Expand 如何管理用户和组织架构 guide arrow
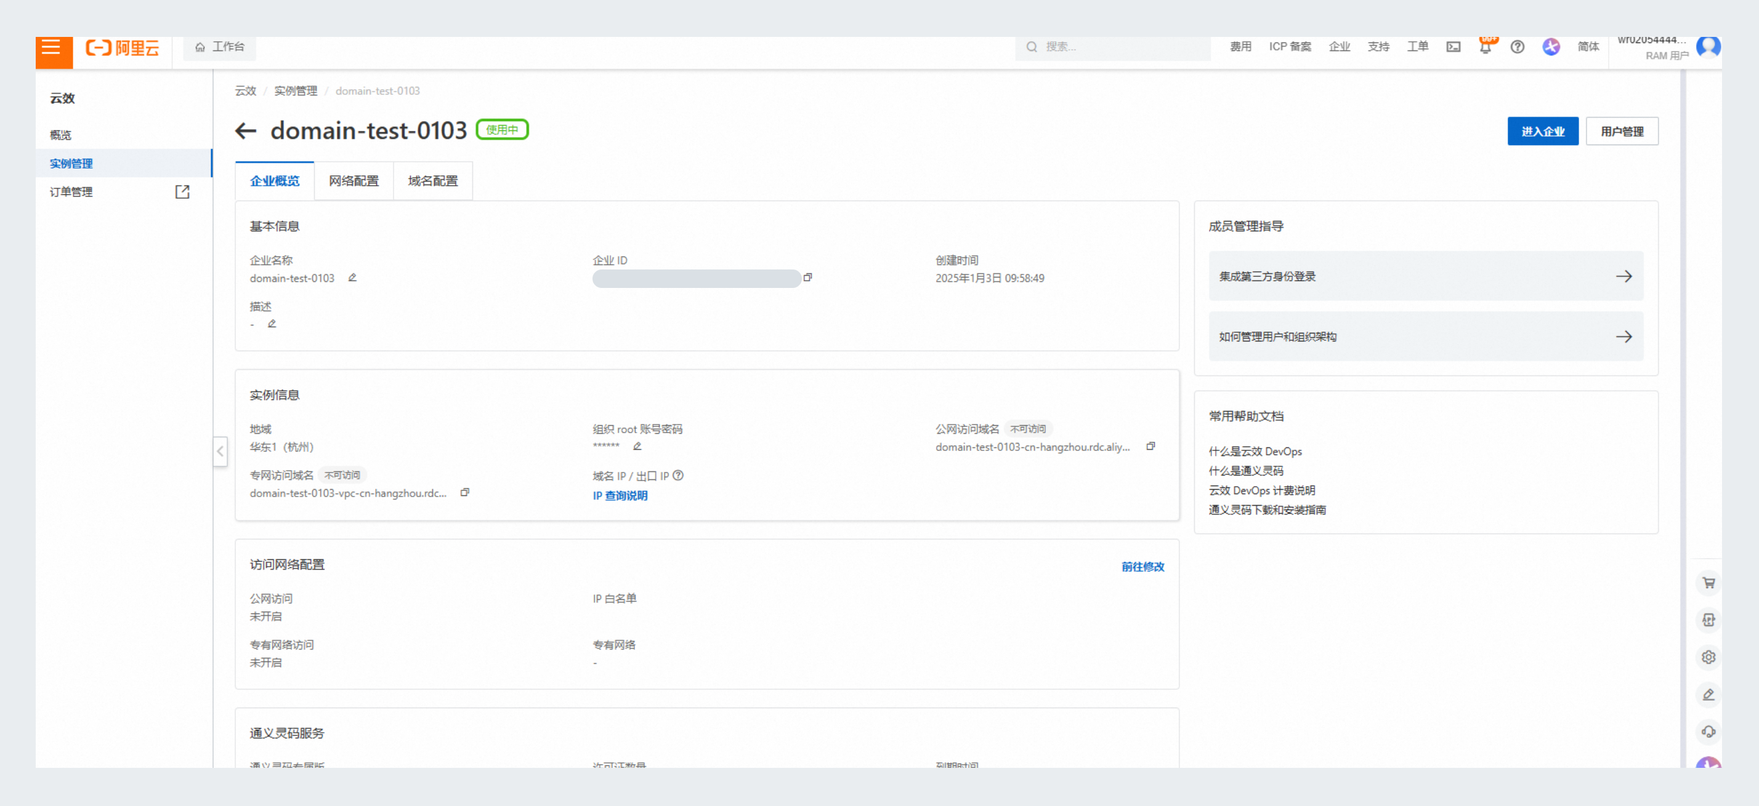Image resolution: width=1759 pixels, height=806 pixels. coord(1624,336)
